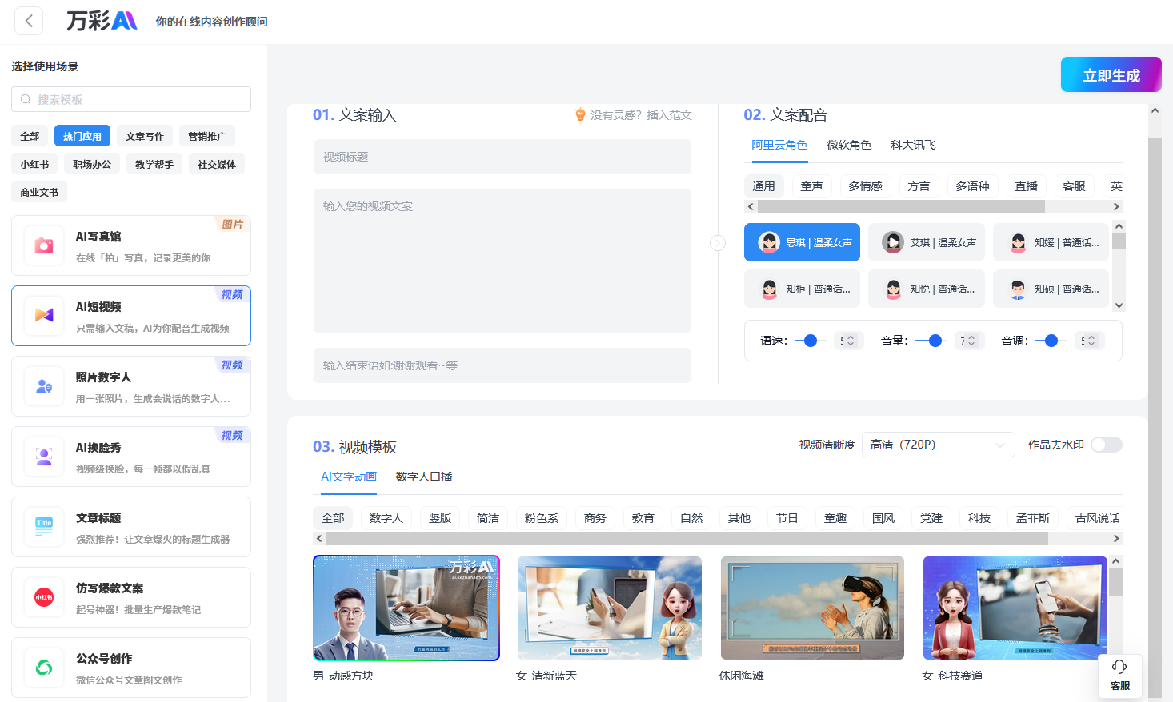The height and width of the screenshot is (702, 1173).
Task: Click the 立即生成 button
Action: click(x=1111, y=75)
